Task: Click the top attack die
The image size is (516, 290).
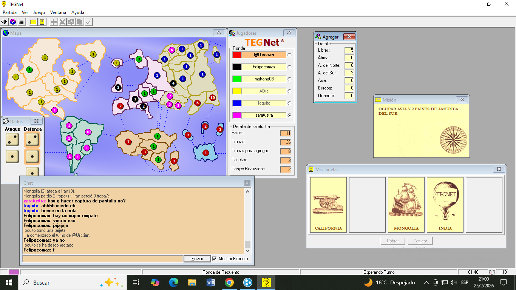Action: 12,140
